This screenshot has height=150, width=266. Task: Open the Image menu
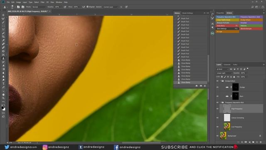click(x=18, y=2)
